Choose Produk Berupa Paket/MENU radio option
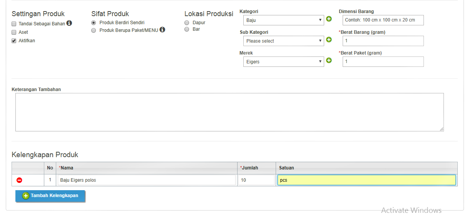The height and width of the screenshot is (214, 467). [94, 30]
